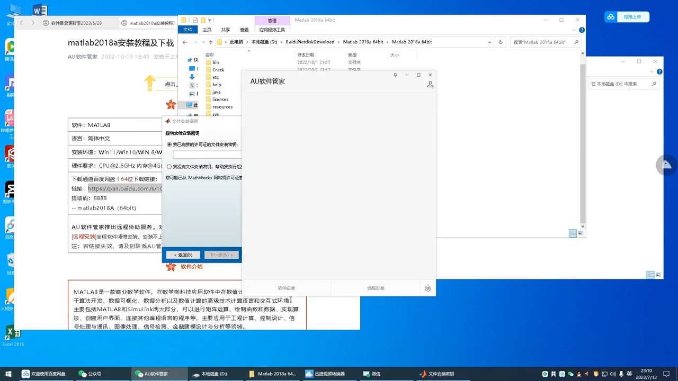
Task: Sort files by 修改日期 column header
Action: coord(306,55)
